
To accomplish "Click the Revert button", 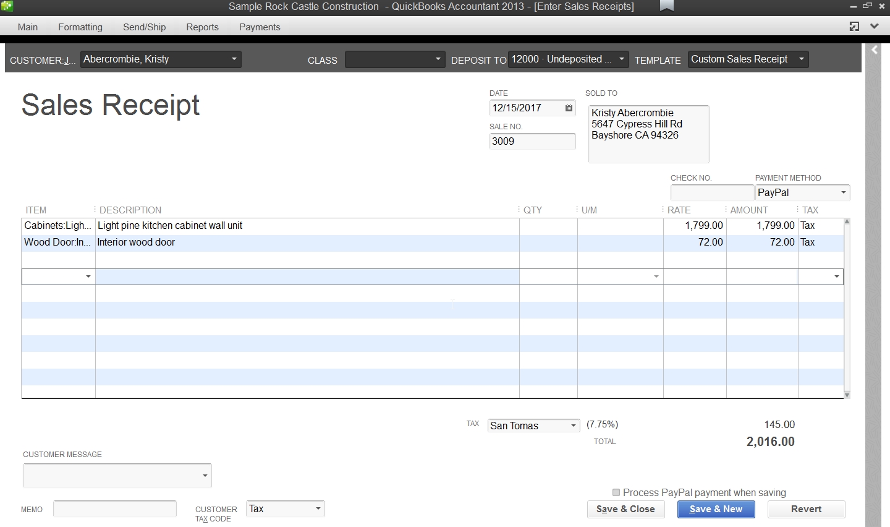I will point(806,509).
